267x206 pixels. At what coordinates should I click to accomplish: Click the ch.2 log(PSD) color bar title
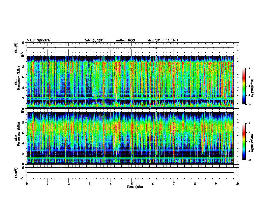[x=253, y=143]
